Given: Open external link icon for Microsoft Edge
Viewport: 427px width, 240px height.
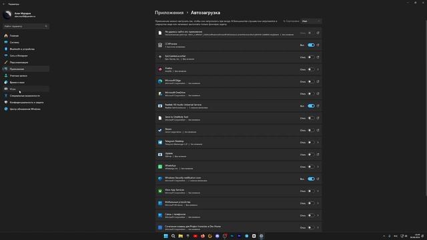Looking at the screenshot, I should [318, 81].
